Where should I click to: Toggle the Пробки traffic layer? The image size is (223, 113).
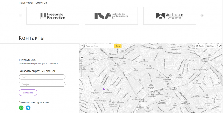(200, 46)
